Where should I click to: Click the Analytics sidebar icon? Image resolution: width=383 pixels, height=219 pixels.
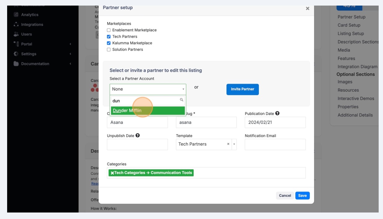(x=16, y=15)
